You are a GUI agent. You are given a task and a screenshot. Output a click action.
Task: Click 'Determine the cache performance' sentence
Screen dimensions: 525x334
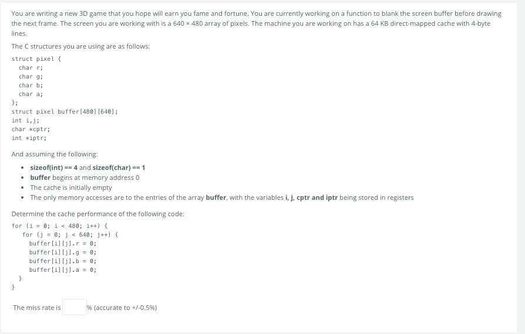point(97,214)
